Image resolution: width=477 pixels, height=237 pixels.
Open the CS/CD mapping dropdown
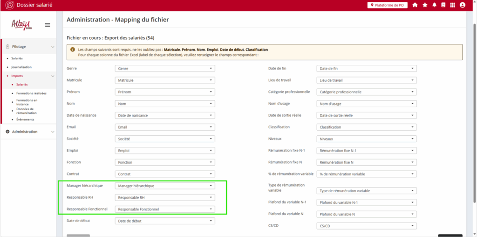click(366, 226)
